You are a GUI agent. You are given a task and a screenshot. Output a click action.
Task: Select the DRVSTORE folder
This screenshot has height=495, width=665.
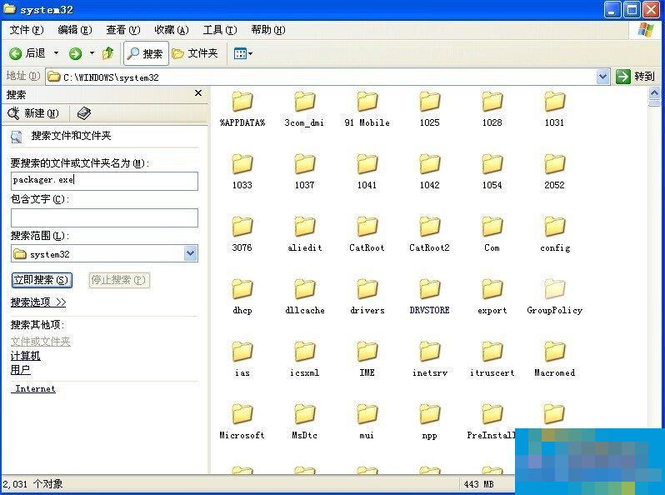click(x=430, y=297)
